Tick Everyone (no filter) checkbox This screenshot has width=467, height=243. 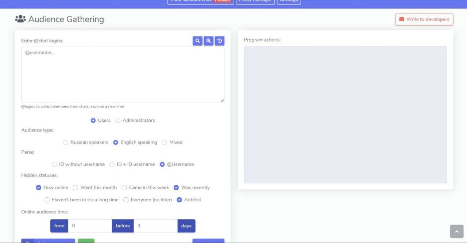pos(126,200)
